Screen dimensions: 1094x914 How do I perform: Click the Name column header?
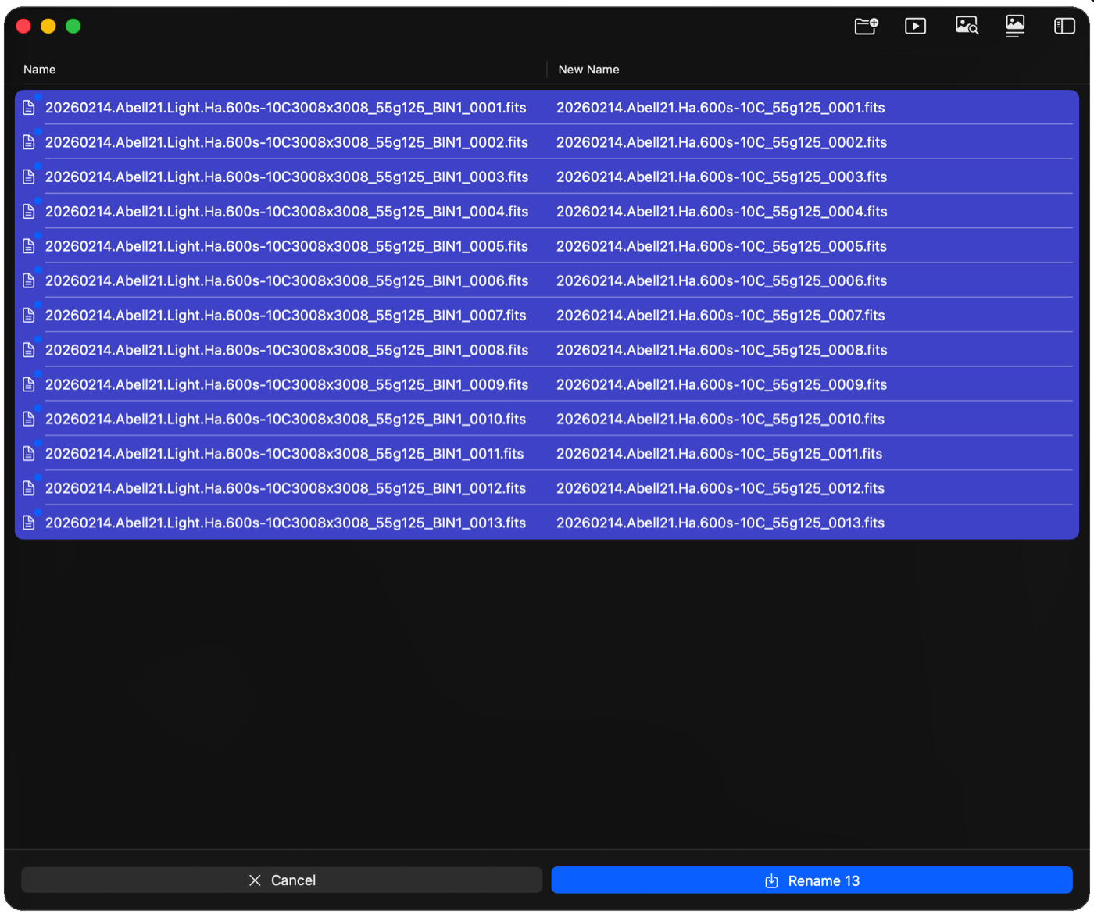(x=39, y=70)
